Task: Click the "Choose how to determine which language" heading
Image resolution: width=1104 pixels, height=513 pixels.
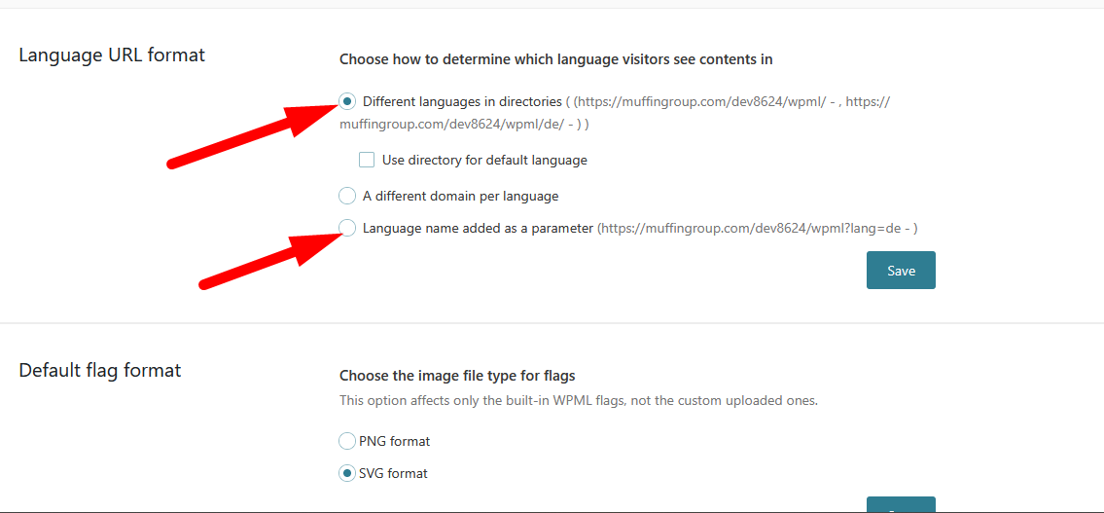Action: (x=555, y=59)
